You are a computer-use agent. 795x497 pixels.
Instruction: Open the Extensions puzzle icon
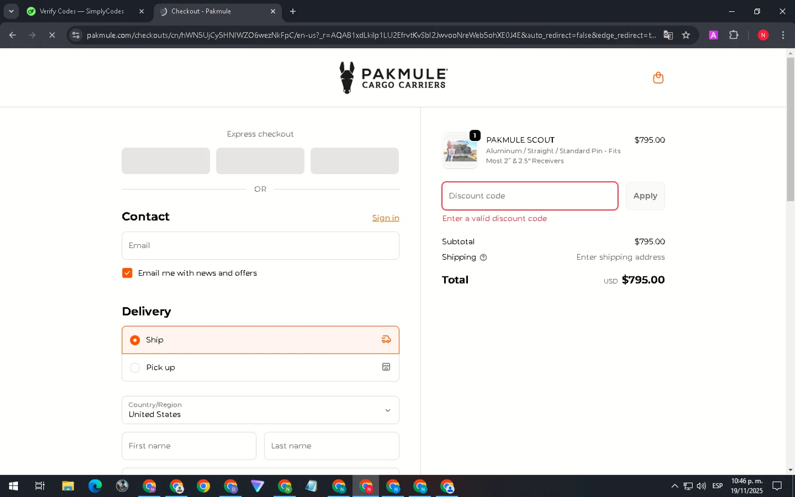click(734, 35)
